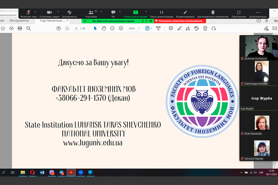The width and height of the screenshot is (278, 185).
Task: Toggle camera with Остановить видео
Action: point(49,13)
